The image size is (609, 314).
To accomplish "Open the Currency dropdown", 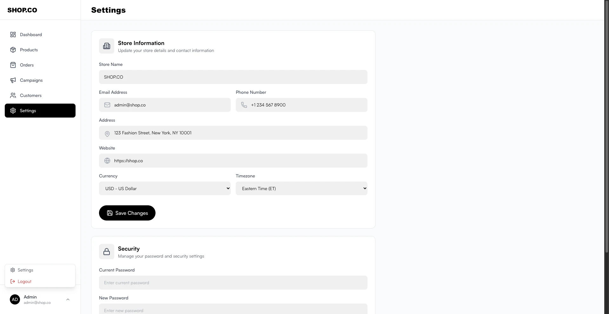I will tap(165, 189).
